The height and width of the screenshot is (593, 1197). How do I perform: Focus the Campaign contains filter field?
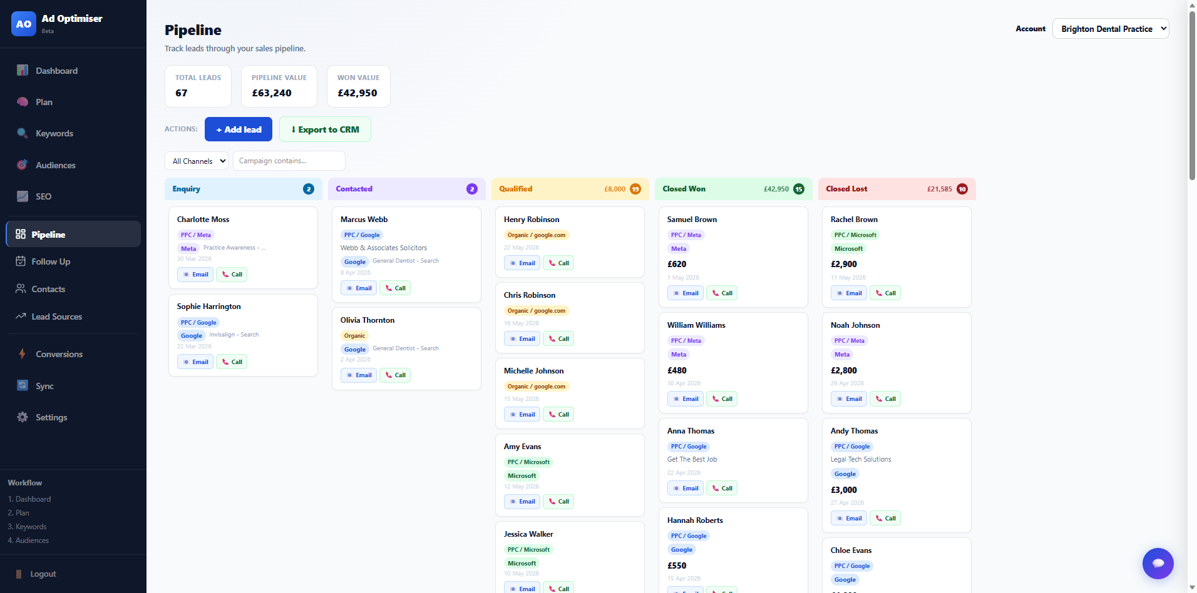click(289, 161)
